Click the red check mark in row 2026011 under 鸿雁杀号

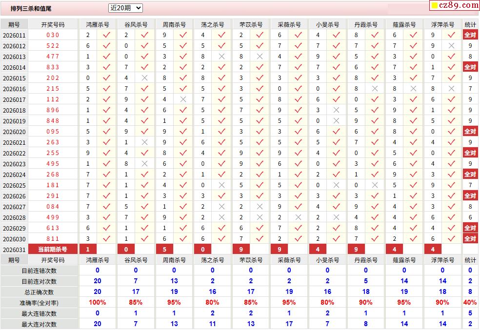coord(106,35)
